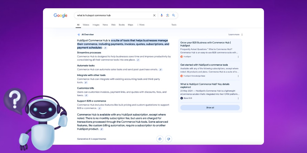Select the News tab
The width and height of the screenshot is (307, 153).
(105, 25)
